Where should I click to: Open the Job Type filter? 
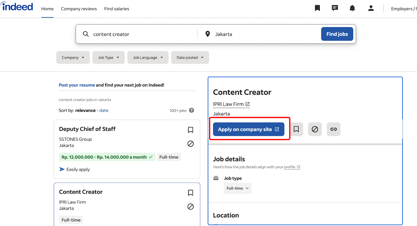tap(108, 58)
